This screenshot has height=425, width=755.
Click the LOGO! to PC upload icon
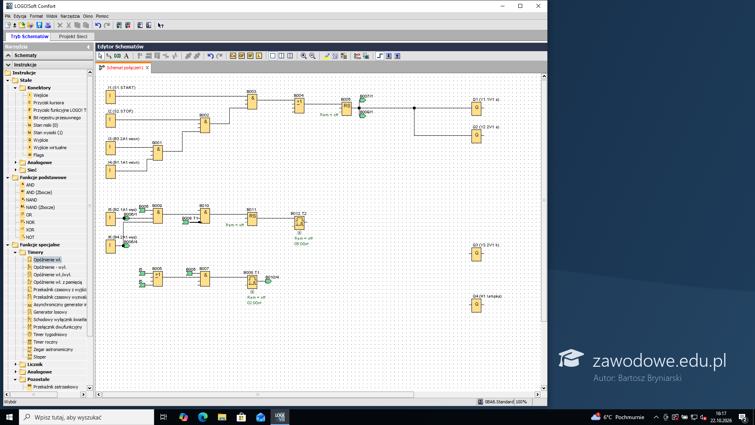[x=149, y=25]
